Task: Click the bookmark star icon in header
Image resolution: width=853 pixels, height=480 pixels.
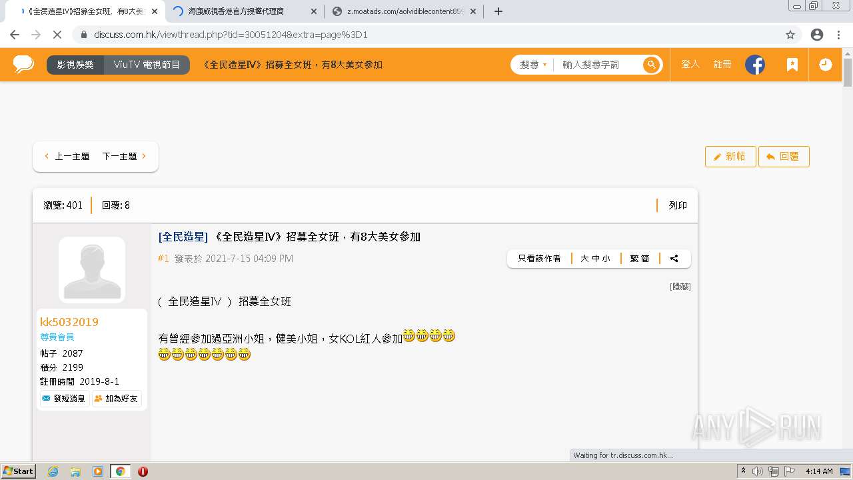Action: (x=792, y=65)
